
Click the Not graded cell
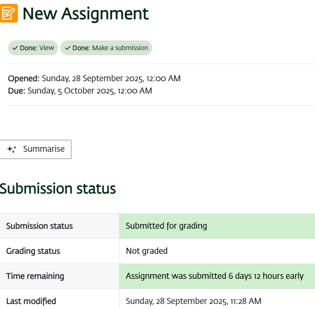point(147,251)
